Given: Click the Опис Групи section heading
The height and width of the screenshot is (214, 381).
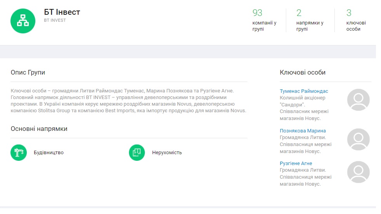Looking at the screenshot, I should pos(28,73).
